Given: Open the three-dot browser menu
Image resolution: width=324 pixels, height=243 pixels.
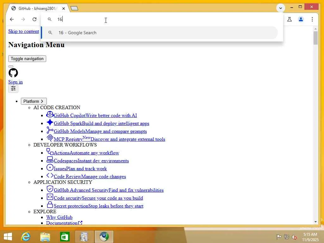Looking at the screenshot, I should (x=312, y=19).
